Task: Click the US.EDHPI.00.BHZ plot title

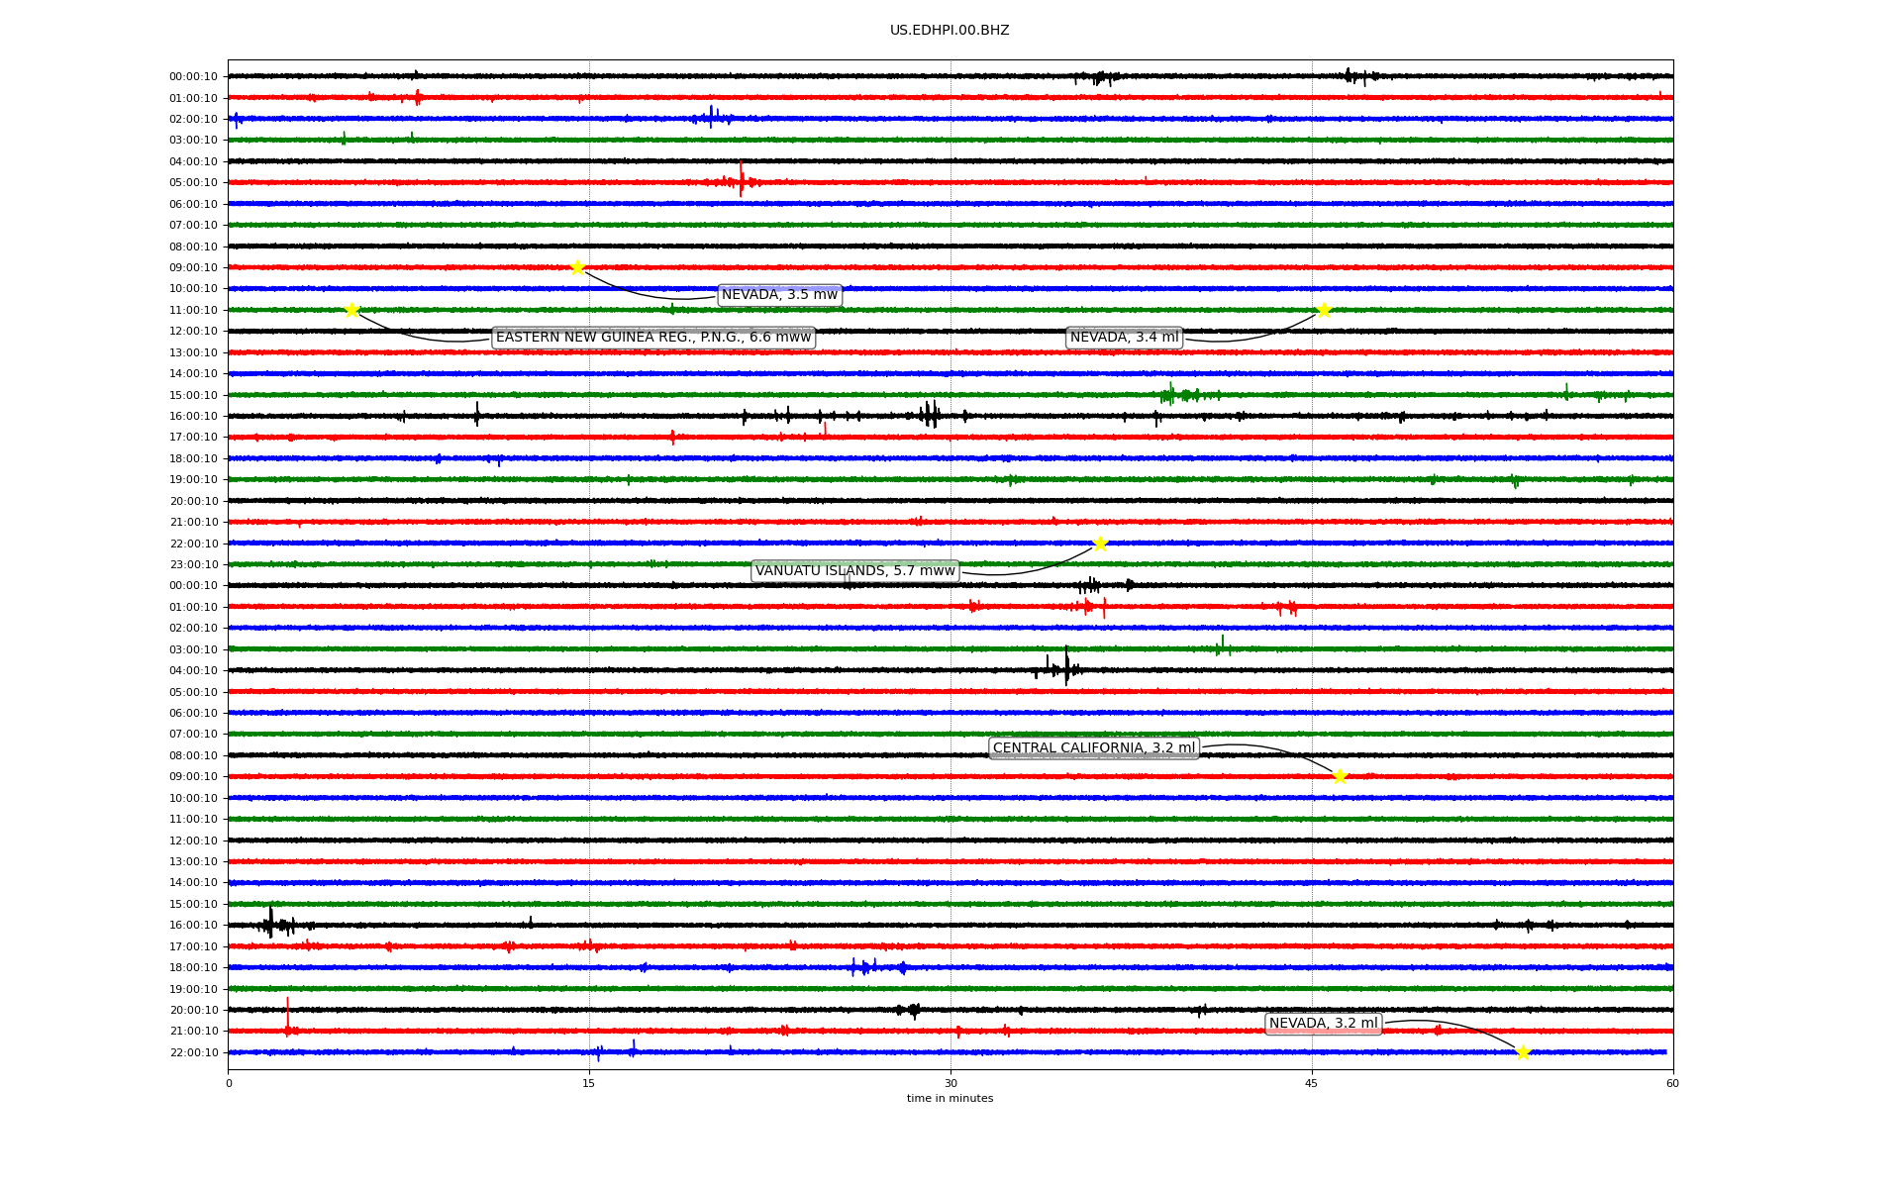Action: (x=950, y=31)
